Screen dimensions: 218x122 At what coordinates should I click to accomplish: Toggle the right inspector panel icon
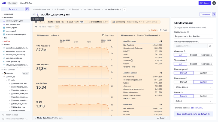tap(214, 14)
